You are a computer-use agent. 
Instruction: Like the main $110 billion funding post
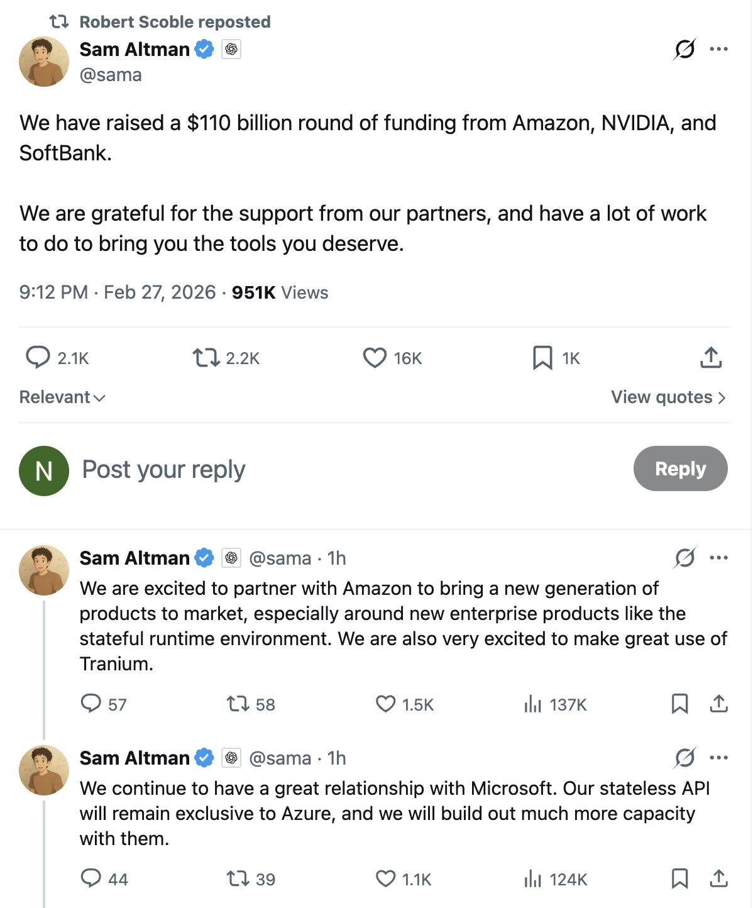point(375,358)
